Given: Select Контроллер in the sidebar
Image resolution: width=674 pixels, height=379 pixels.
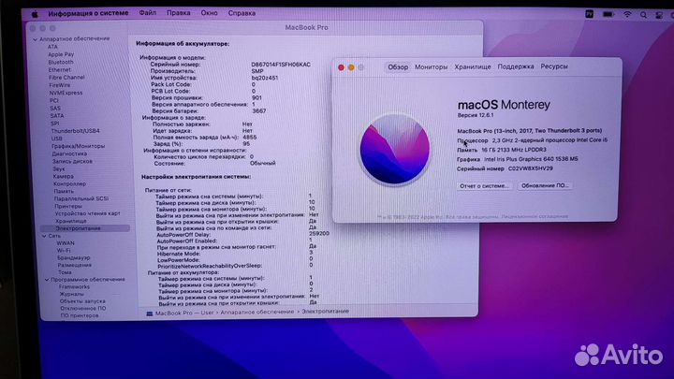Looking at the screenshot, I should 69,184.
